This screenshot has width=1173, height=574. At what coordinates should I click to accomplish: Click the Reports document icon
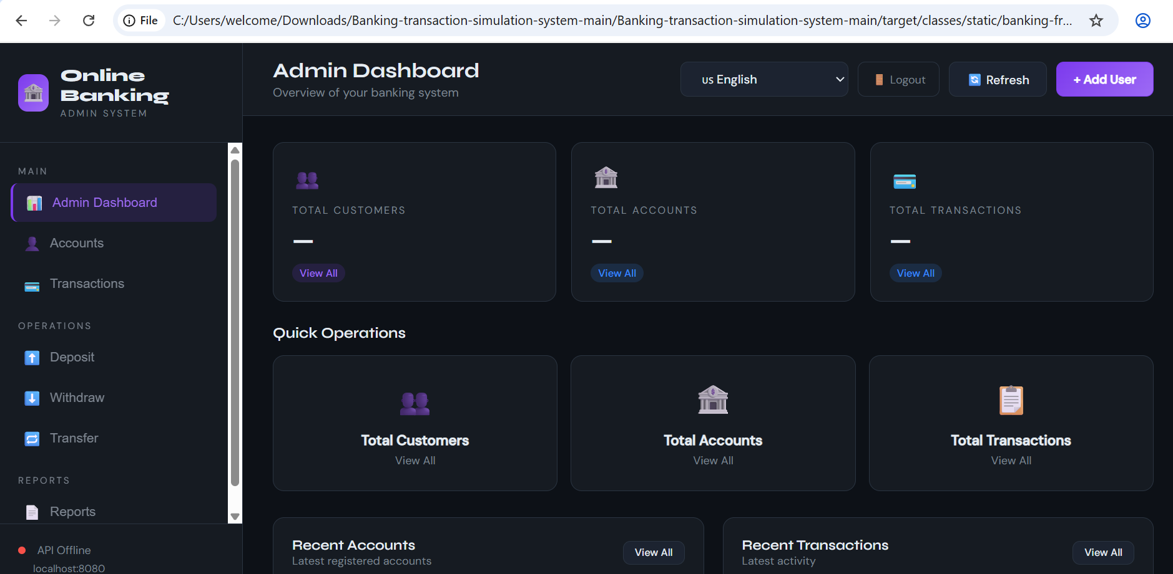pos(32,512)
